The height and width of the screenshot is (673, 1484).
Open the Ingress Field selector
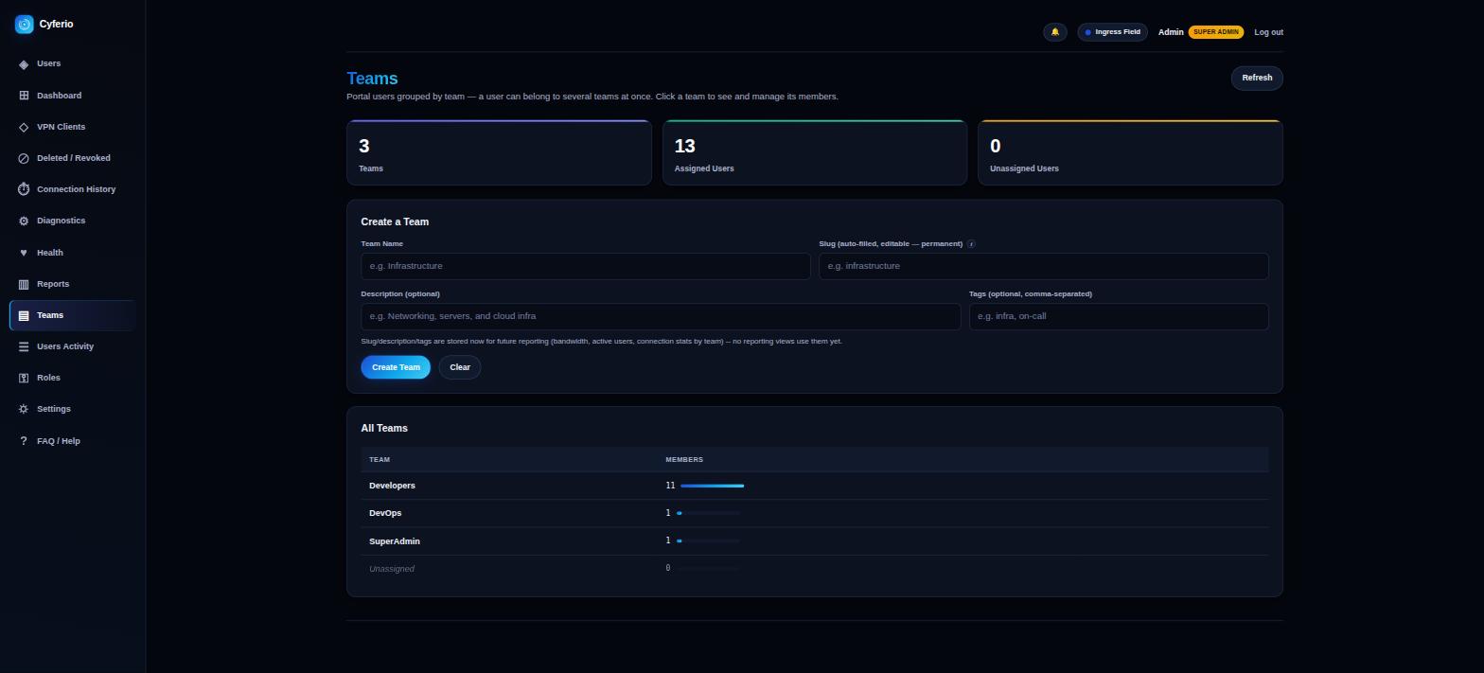[1112, 32]
